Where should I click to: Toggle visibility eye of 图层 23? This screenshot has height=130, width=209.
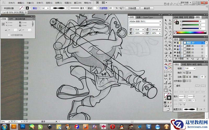[x=175, y=49]
